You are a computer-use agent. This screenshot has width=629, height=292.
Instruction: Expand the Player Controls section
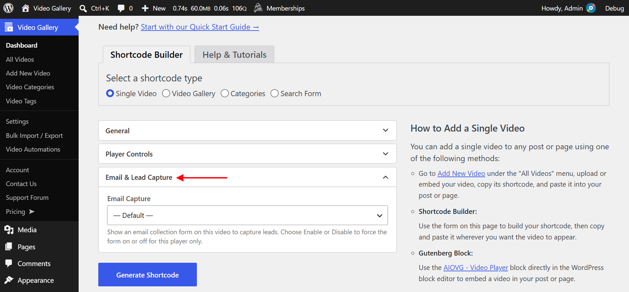(247, 154)
